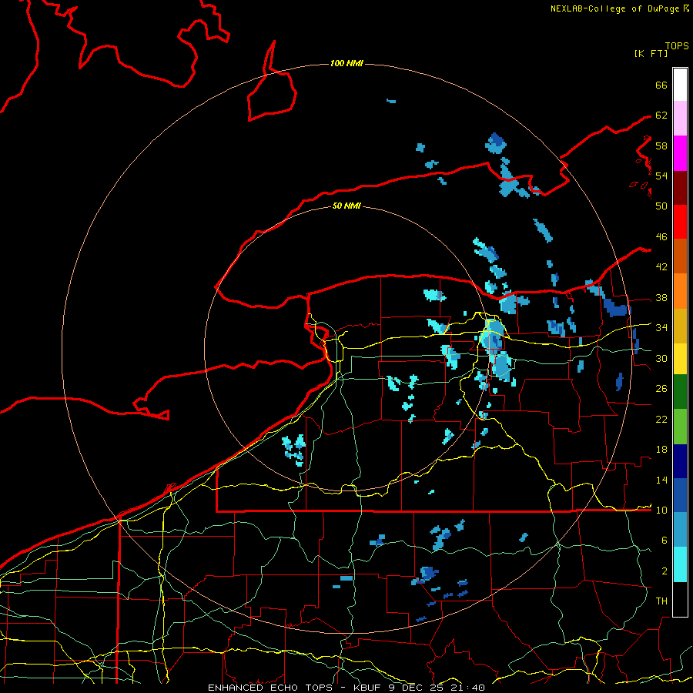Click the black TH swatch at legend bottom
Image resolution: width=693 pixels, height=693 pixels.
(x=680, y=599)
